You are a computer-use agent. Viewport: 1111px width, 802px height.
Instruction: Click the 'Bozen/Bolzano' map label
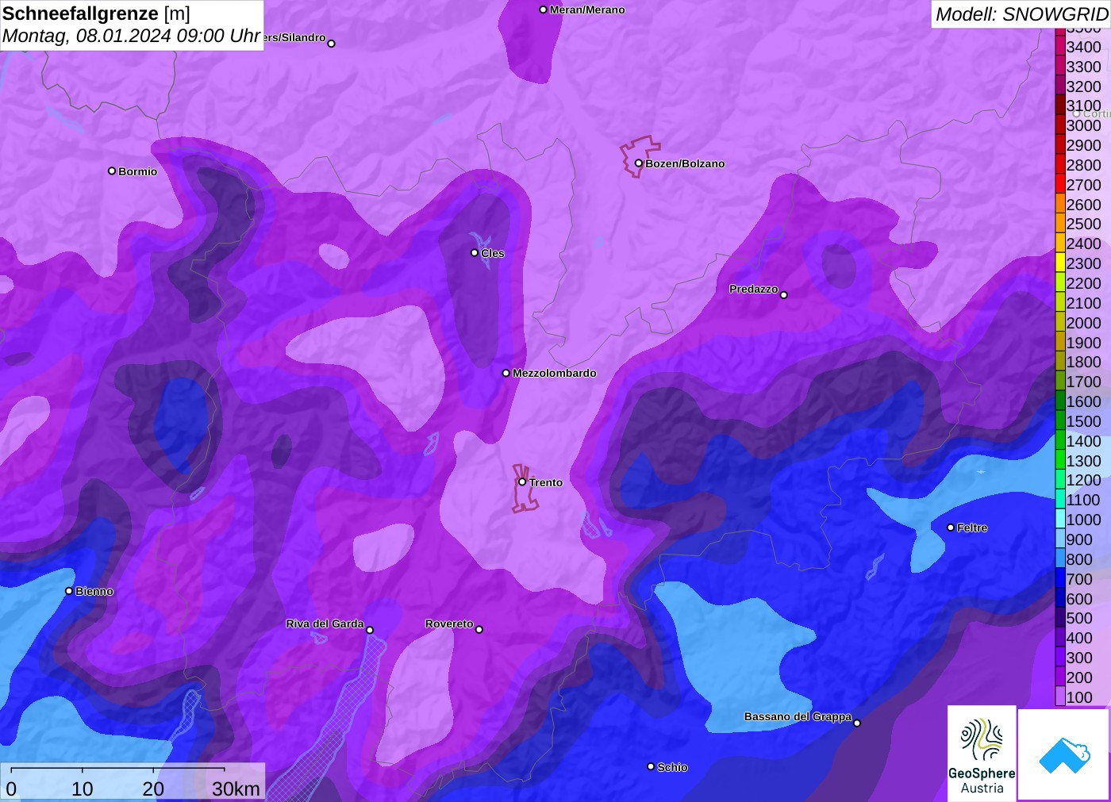point(685,163)
